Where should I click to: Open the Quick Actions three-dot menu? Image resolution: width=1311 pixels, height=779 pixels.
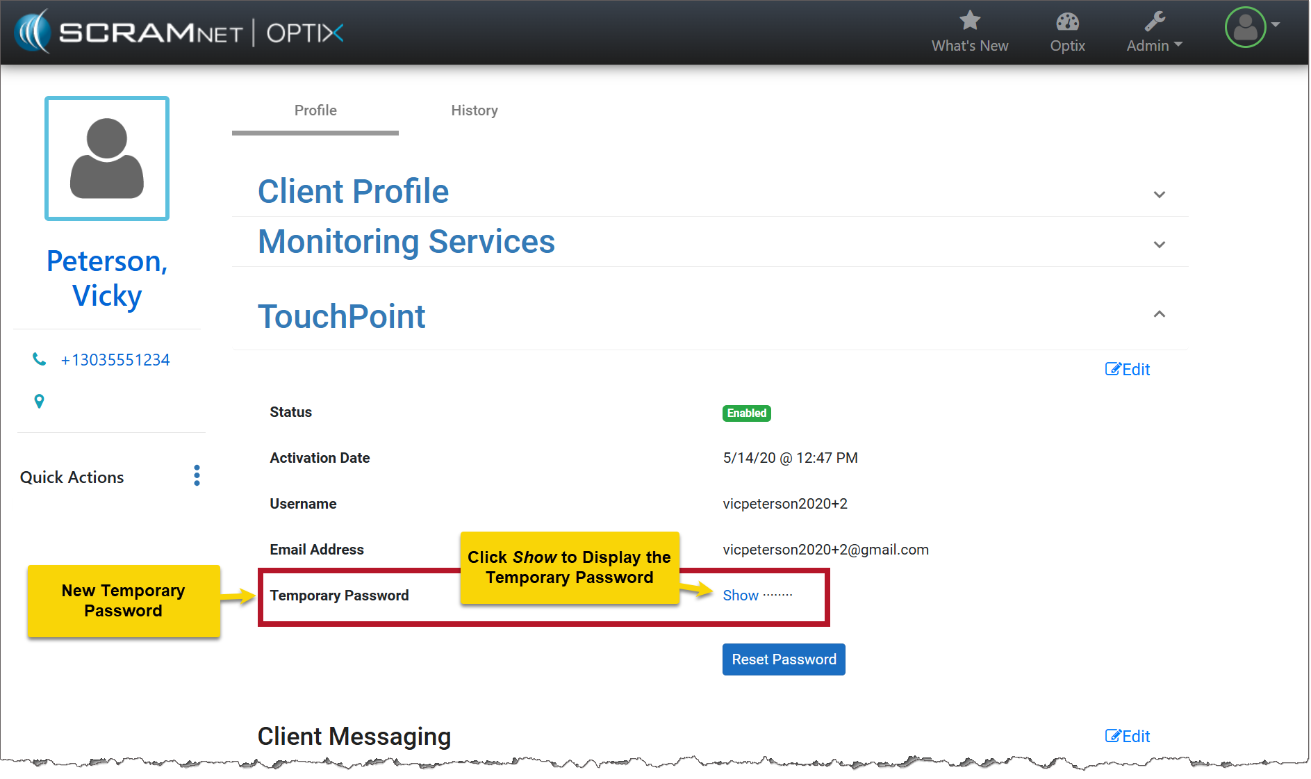[x=197, y=476]
